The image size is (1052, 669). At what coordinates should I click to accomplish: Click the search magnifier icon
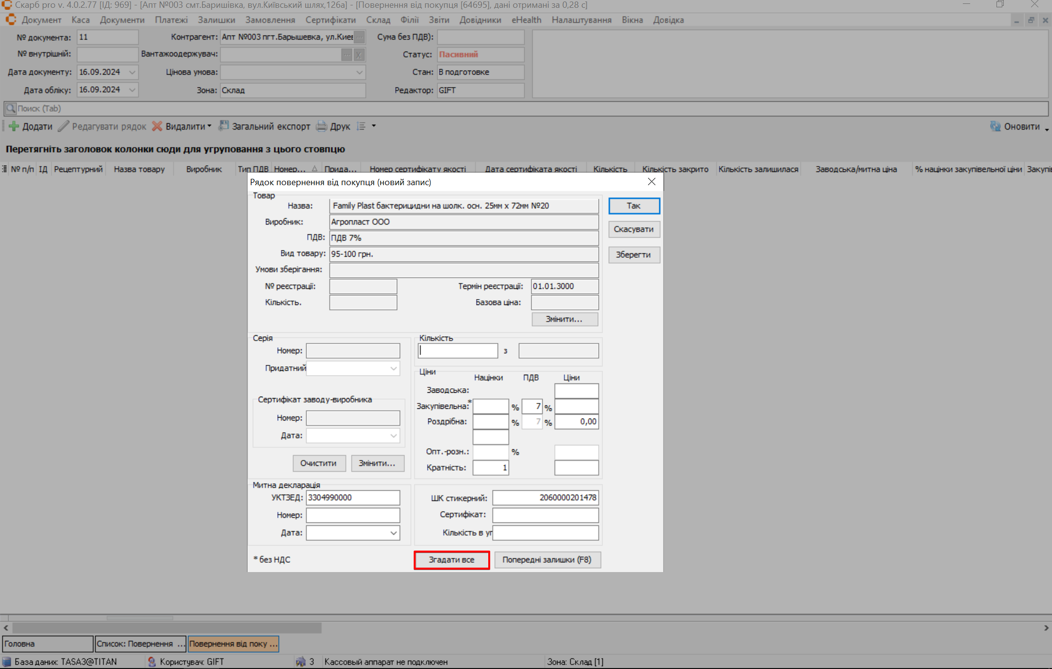click(x=10, y=108)
